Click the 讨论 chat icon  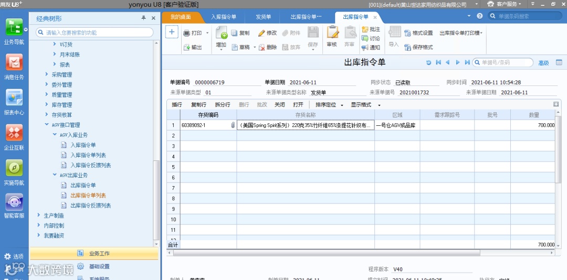click(x=365, y=38)
